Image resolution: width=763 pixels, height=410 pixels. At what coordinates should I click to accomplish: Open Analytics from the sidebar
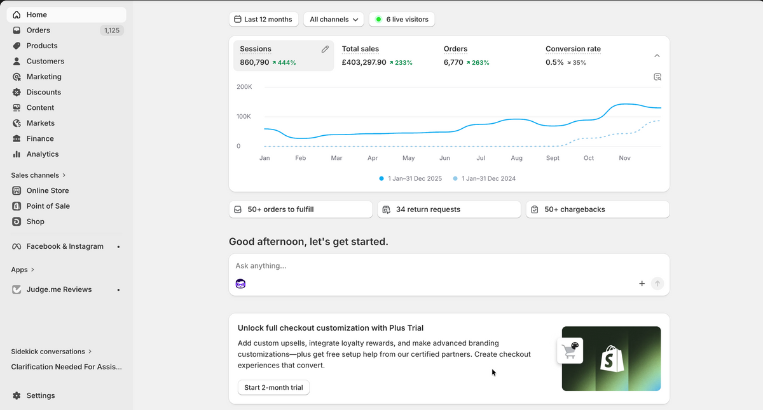(42, 154)
